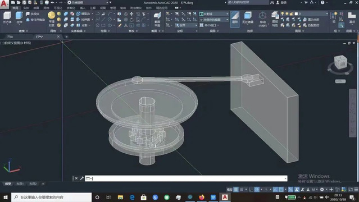Click inside the command line input field
The height and width of the screenshot is (202, 359).
coord(186,178)
